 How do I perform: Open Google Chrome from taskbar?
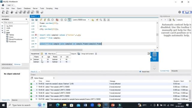99,105
